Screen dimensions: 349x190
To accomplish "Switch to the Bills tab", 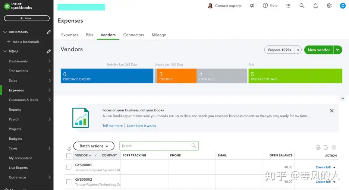I will [89, 35].
